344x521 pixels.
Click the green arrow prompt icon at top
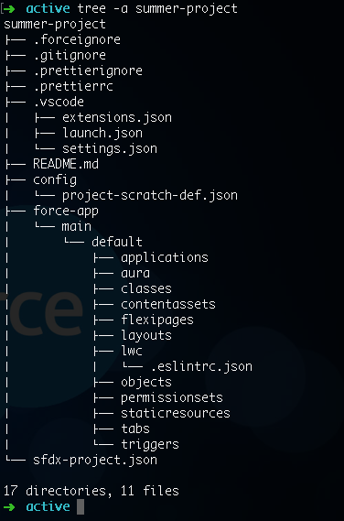point(9,8)
